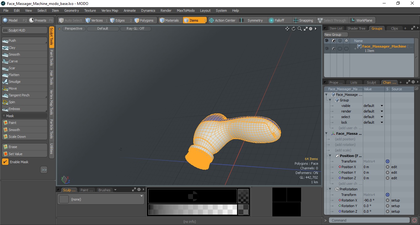
Task: Select the Tangent Pinch tool
Action: (24, 95)
